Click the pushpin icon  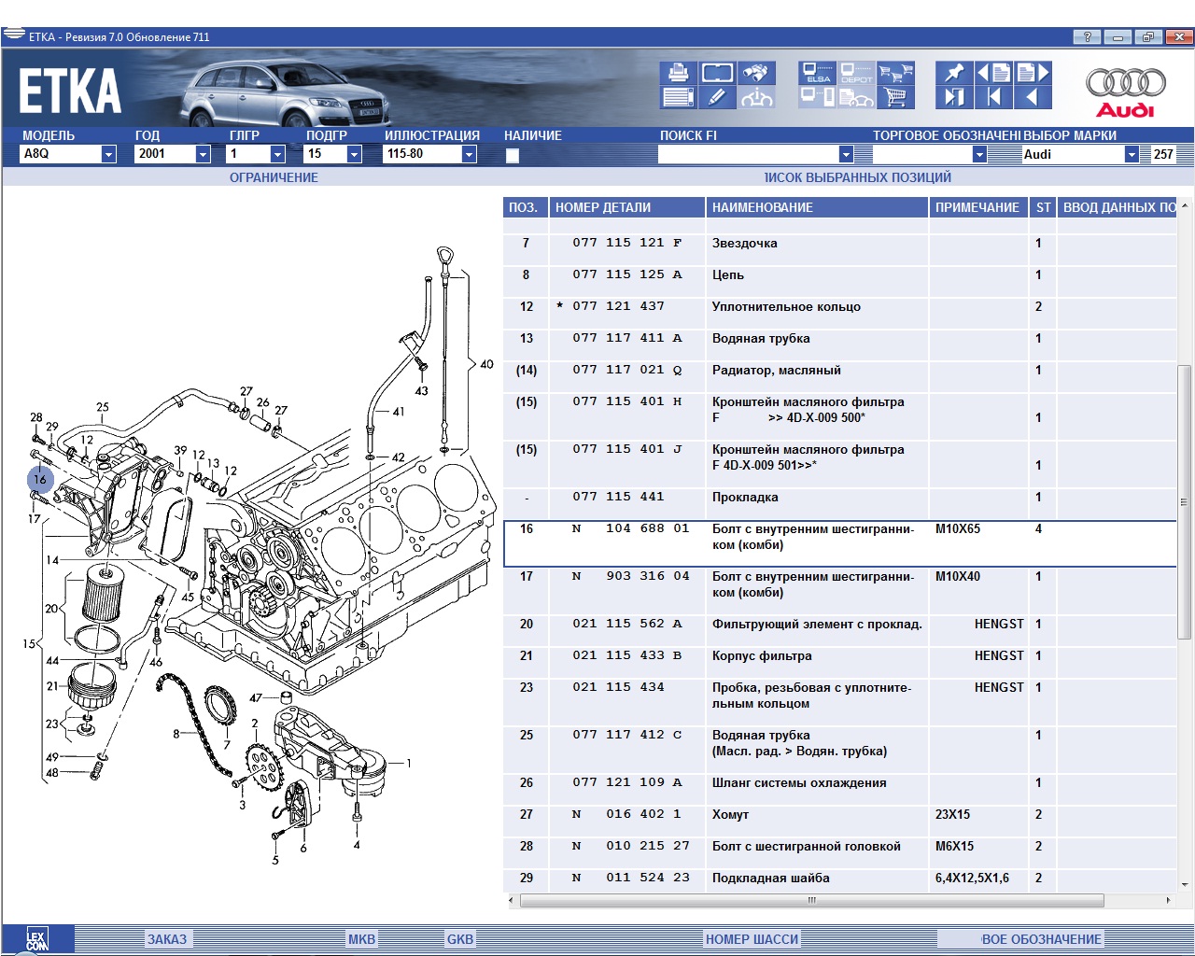pos(954,73)
